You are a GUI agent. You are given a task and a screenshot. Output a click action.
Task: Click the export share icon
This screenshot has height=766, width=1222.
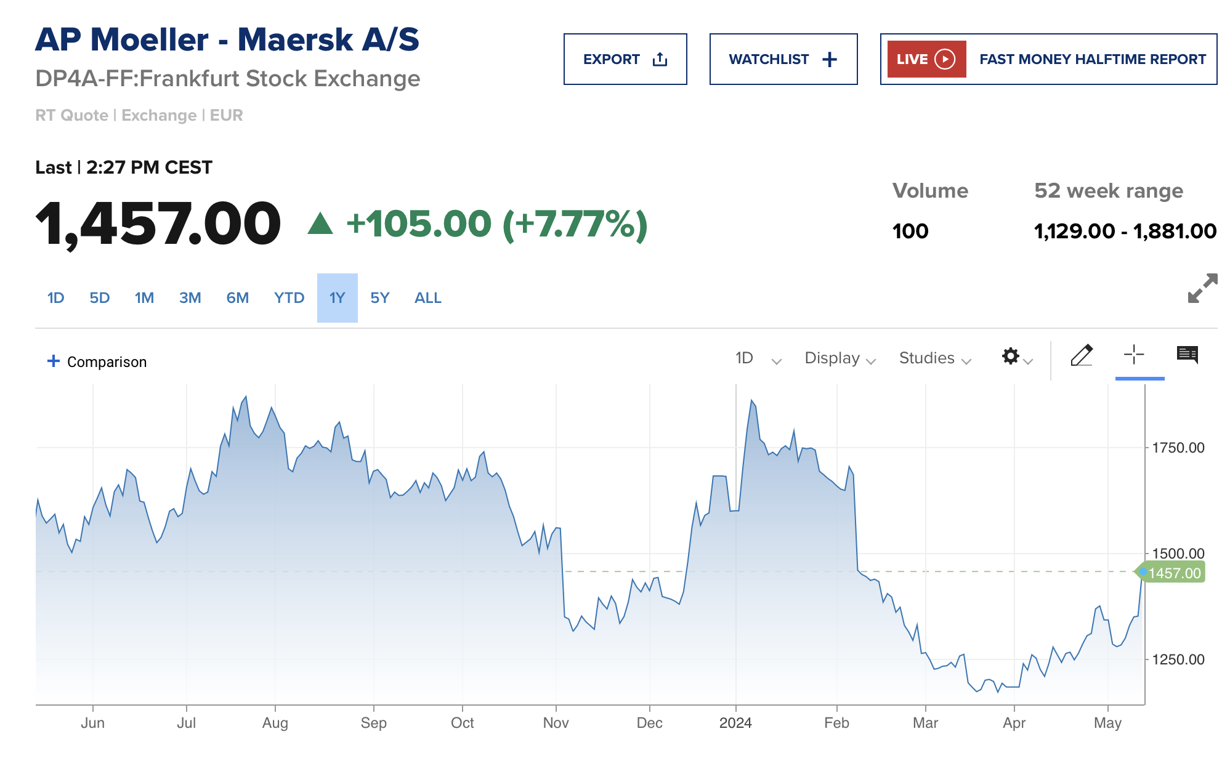point(660,59)
